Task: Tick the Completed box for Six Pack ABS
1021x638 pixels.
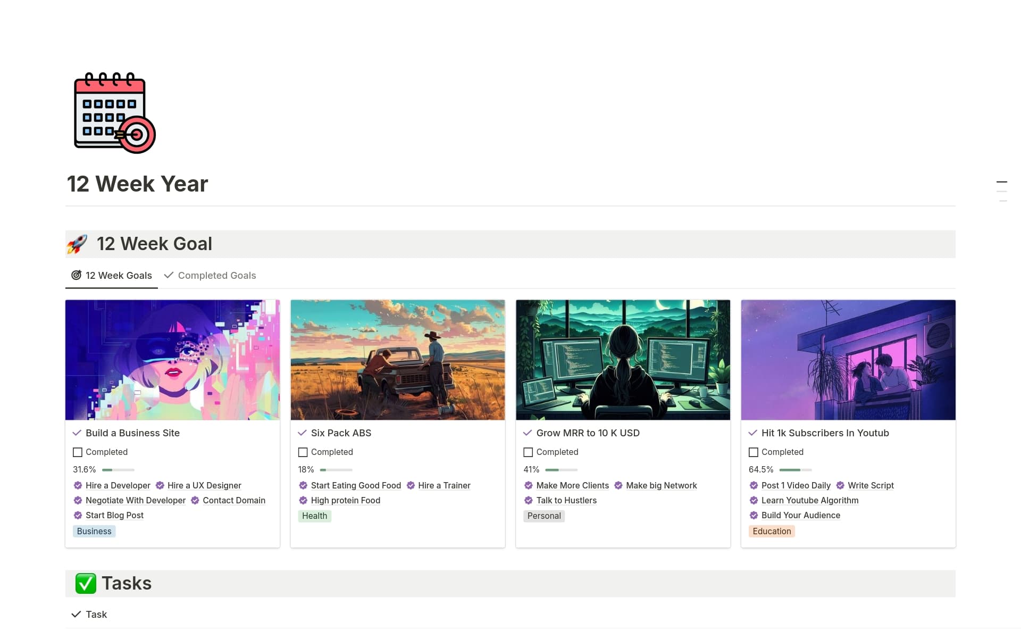Action: pyautogui.click(x=303, y=452)
